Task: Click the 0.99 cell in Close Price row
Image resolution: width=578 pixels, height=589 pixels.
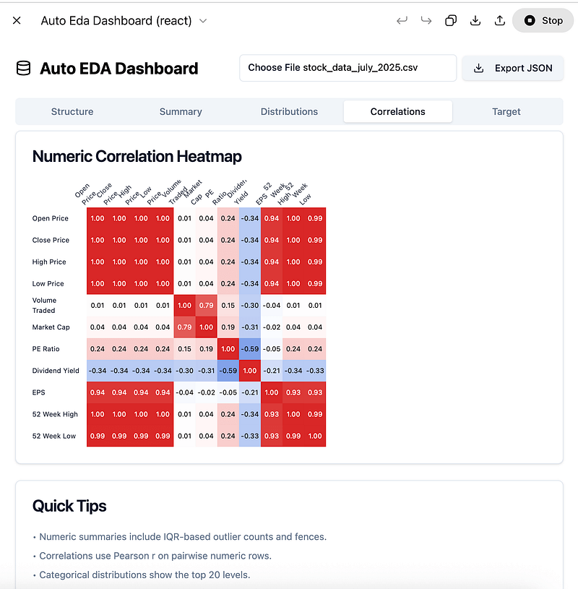Action: [315, 240]
